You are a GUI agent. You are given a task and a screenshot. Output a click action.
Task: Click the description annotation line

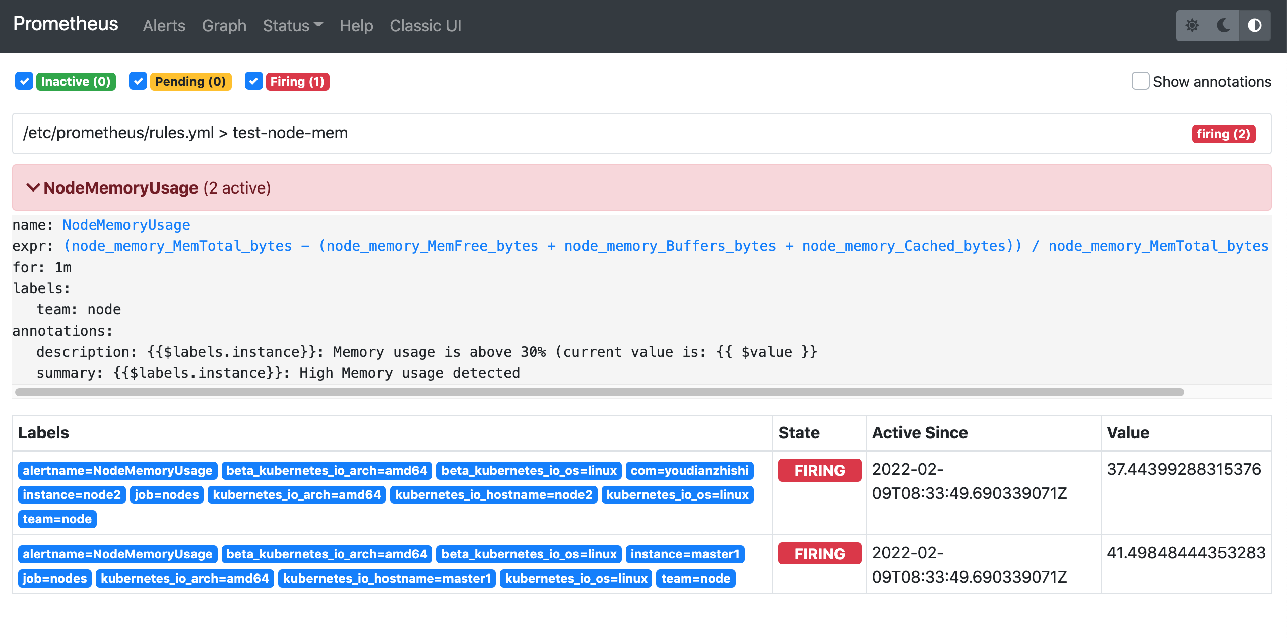point(427,352)
